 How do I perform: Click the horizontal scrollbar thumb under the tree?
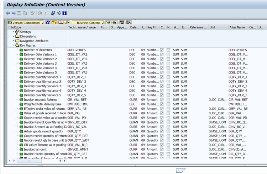(29, 161)
